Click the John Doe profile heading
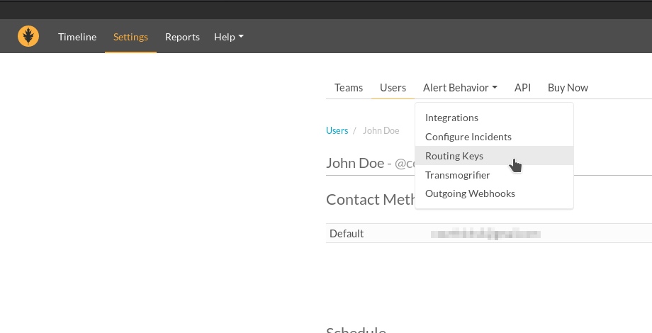The width and height of the screenshot is (652, 333). coord(354,163)
